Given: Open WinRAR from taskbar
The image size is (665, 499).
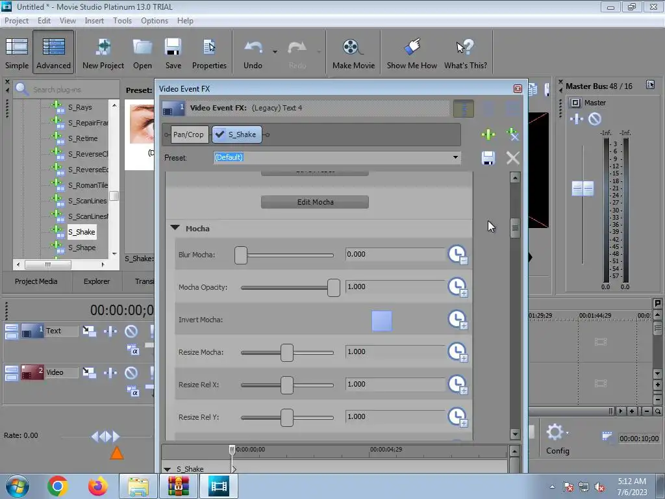Looking at the screenshot, I should click(x=178, y=486).
